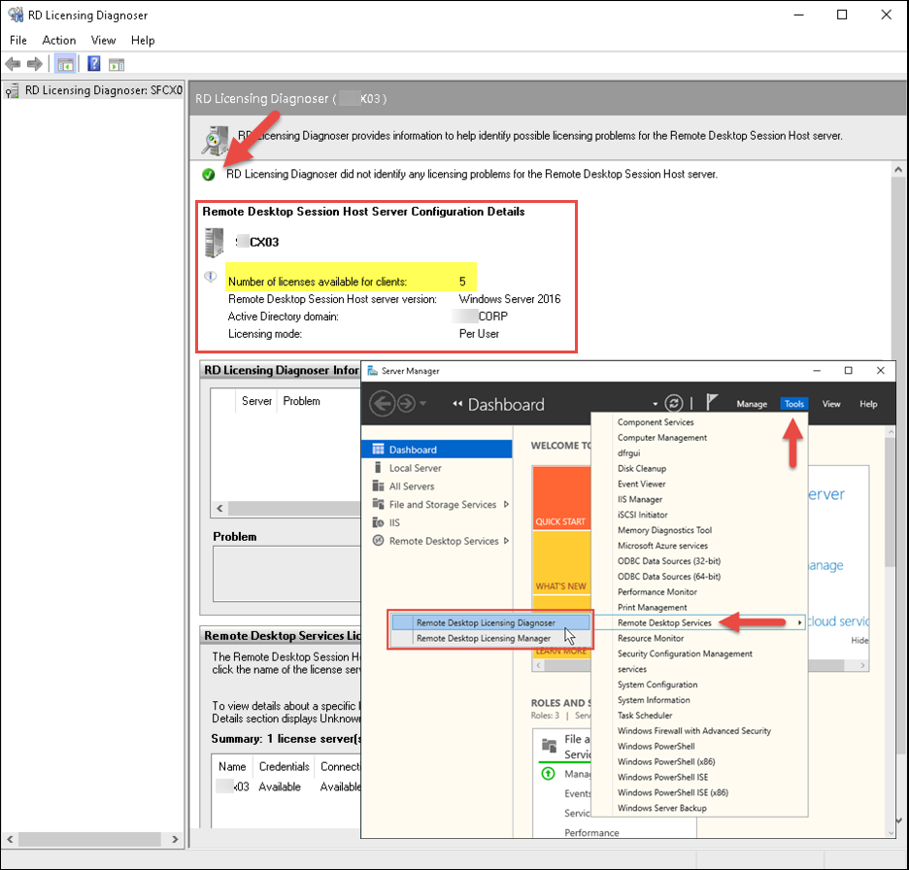Toggle the Show/Hide Console Tree toolbar icon
The width and height of the screenshot is (909, 870).
65,64
